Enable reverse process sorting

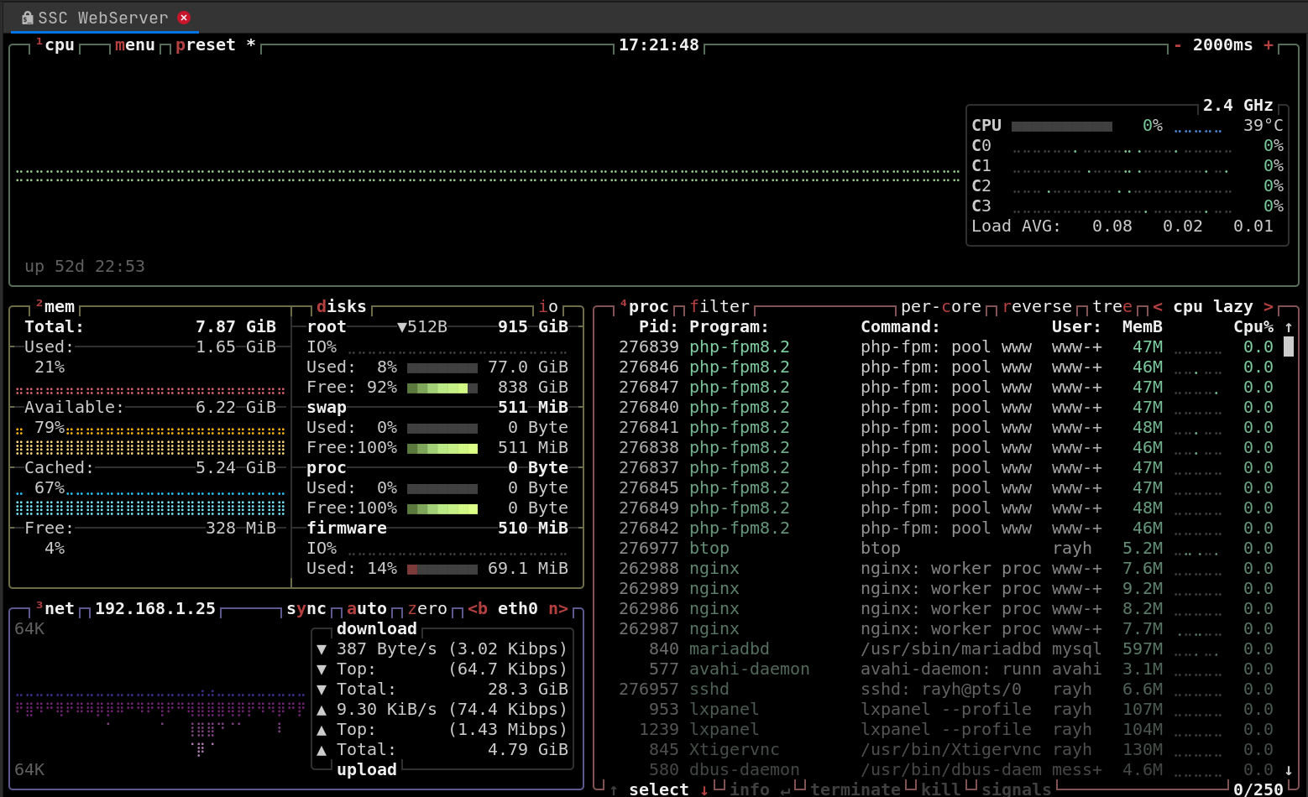1038,306
